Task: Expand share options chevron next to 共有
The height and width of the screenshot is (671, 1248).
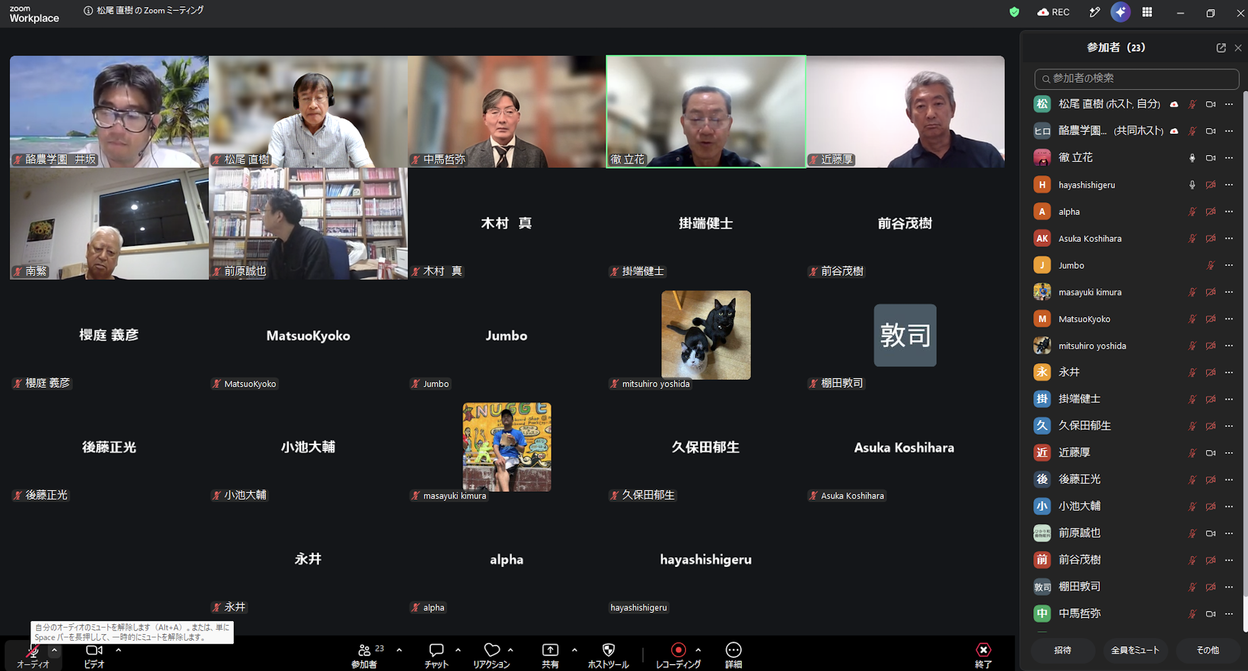Action: 574,650
